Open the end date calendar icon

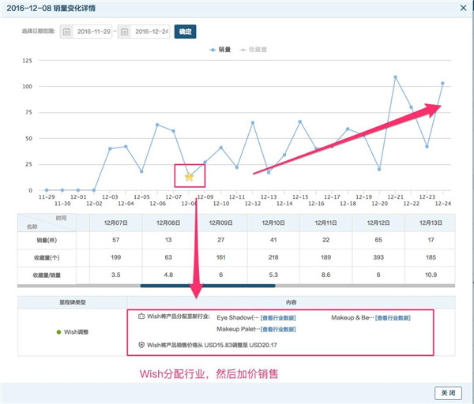125,32
